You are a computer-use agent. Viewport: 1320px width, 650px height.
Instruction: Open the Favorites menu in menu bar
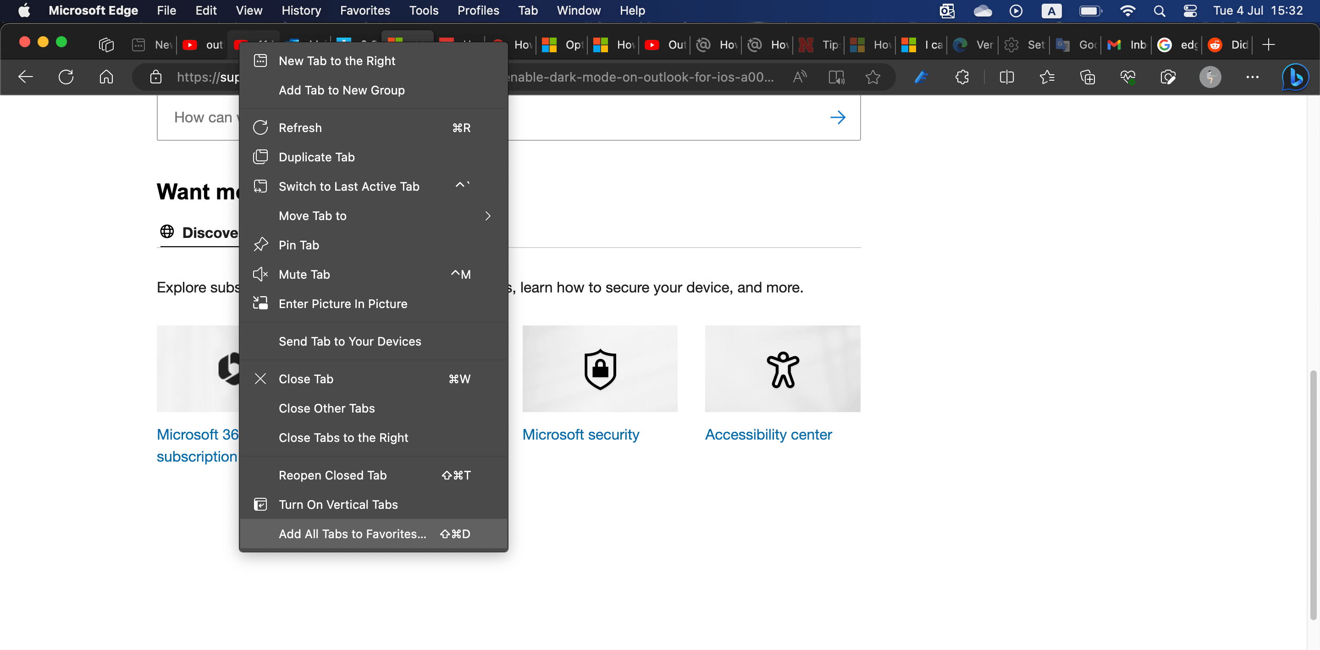point(365,10)
